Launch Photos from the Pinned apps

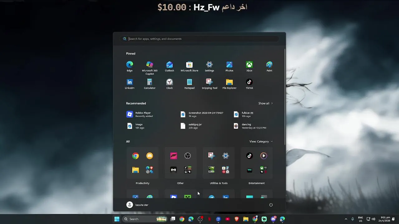229,67
